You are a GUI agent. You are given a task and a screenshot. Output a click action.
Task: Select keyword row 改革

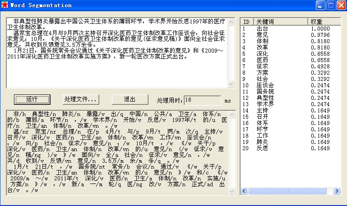pyautogui.click(x=291, y=47)
